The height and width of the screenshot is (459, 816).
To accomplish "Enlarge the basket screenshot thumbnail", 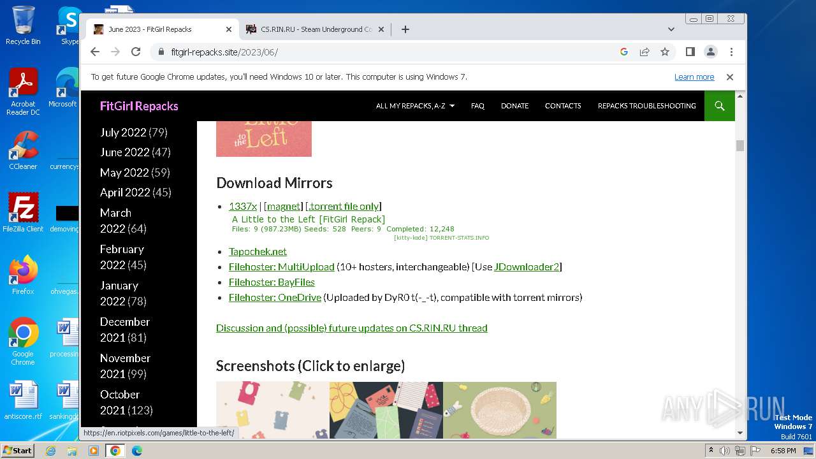I will (x=500, y=410).
